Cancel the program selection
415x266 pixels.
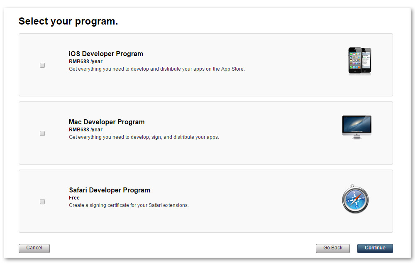tap(34, 248)
